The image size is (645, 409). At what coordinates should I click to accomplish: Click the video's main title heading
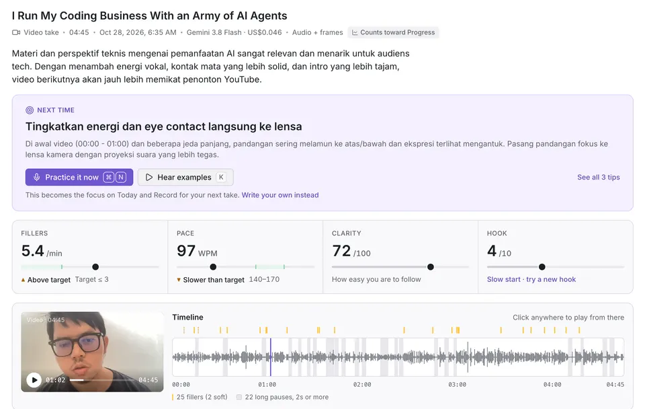149,15
